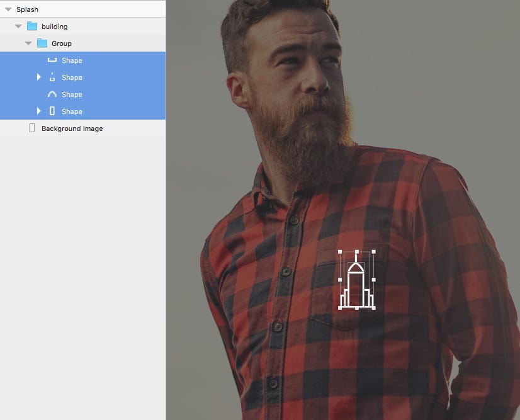This screenshot has height=420, width=520.
Task: Click the white building logo on canvas
Action: [x=356, y=280]
